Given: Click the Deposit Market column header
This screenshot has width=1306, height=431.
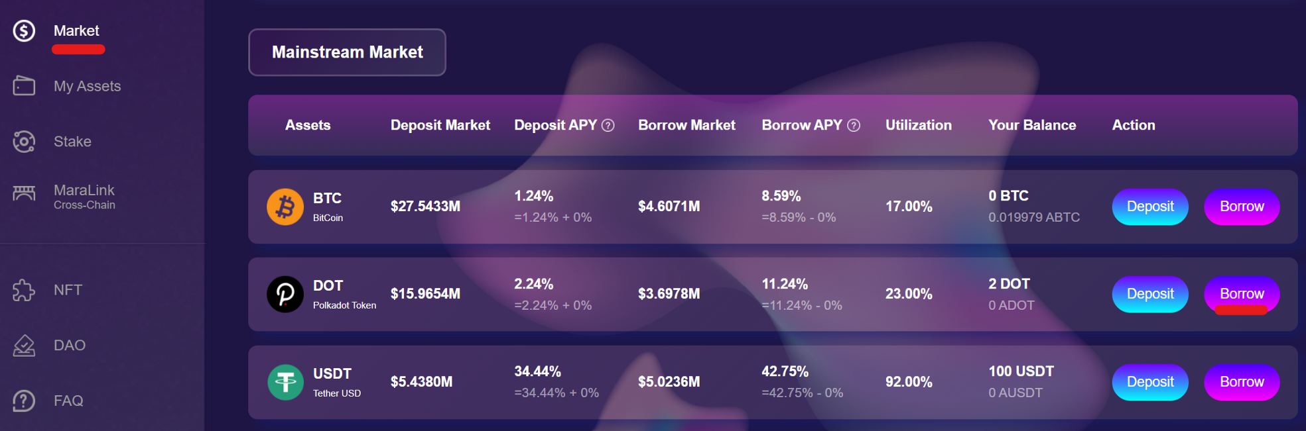Looking at the screenshot, I should (x=440, y=125).
